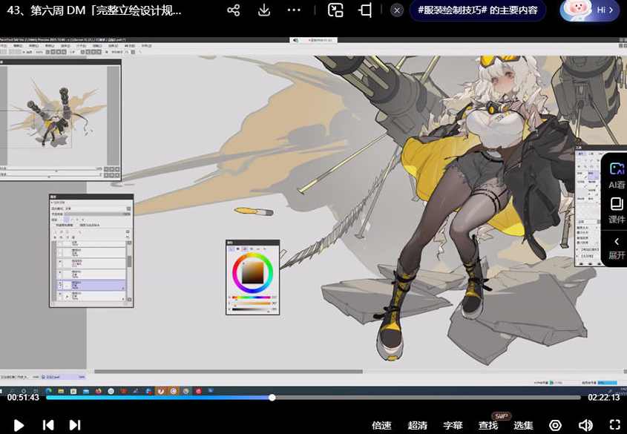Open the 超清 video quality menu
The height and width of the screenshot is (434, 627).
pos(418,425)
